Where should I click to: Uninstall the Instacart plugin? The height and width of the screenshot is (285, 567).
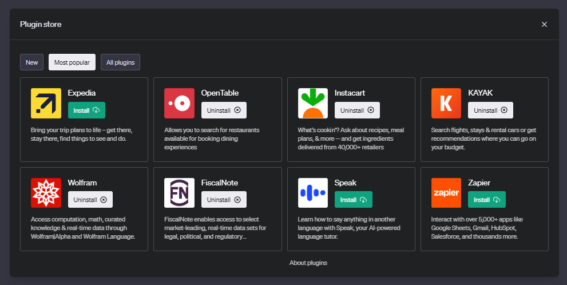point(357,110)
